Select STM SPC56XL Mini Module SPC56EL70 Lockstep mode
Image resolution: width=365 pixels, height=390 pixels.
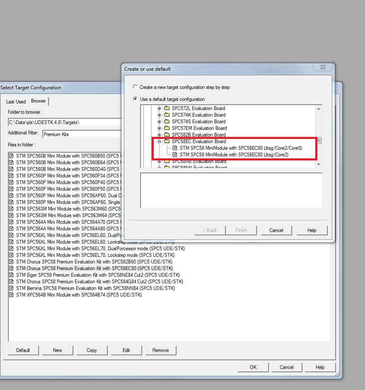coord(95,255)
